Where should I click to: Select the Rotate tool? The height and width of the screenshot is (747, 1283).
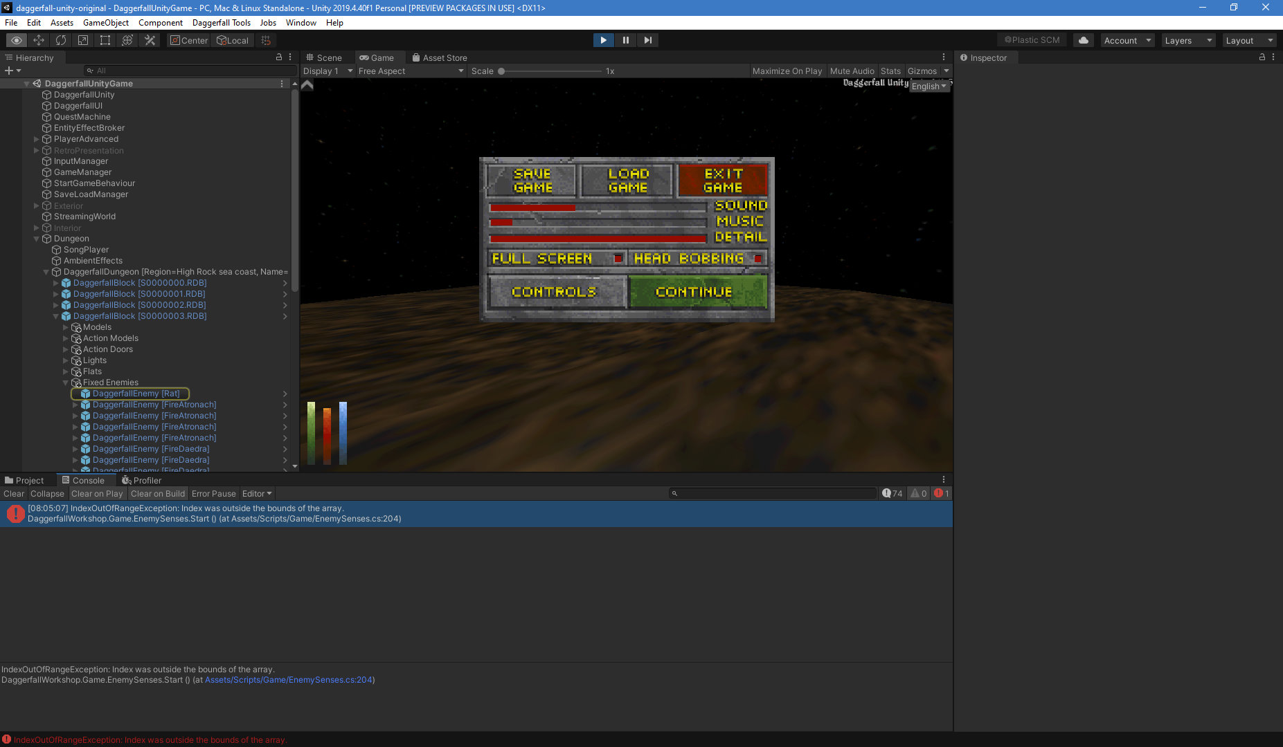pyautogui.click(x=61, y=40)
